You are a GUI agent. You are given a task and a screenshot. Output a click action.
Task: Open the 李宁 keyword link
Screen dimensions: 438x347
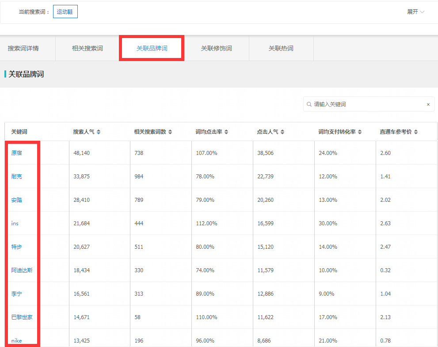tap(16, 294)
